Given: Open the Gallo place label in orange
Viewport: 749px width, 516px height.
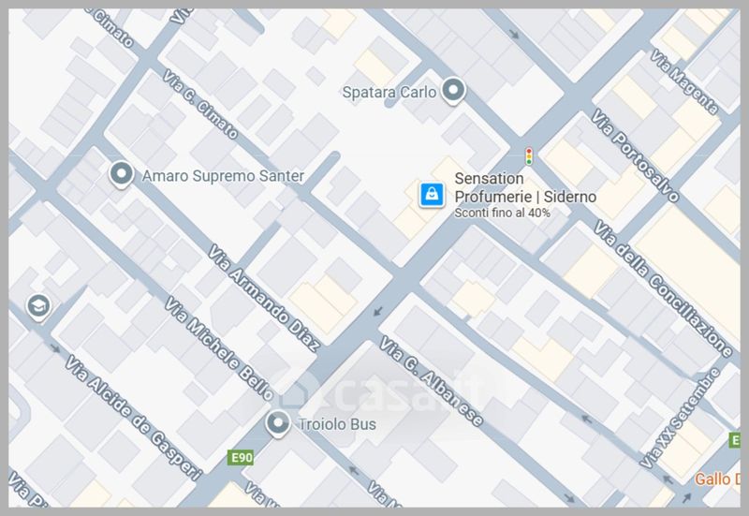Looking at the screenshot, I should [717, 479].
